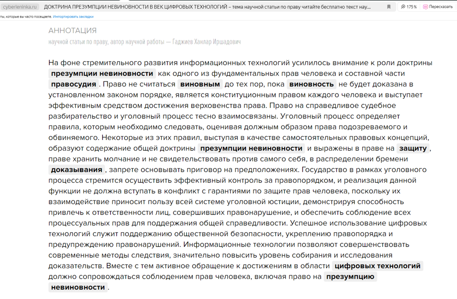Click the виновным keyword tag
Viewport: 457px width, 299px height.
point(200,84)
